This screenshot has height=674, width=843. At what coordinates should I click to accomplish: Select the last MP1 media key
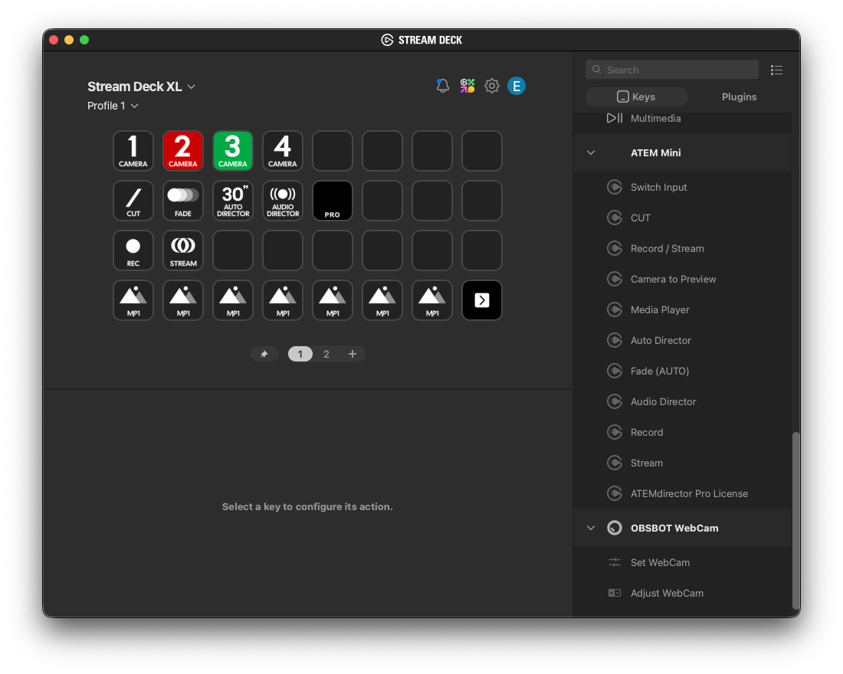coord(432,300)
